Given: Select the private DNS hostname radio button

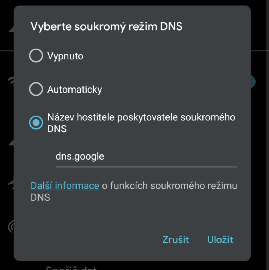Looking at the screenshot, I should [x=36, y=123].
